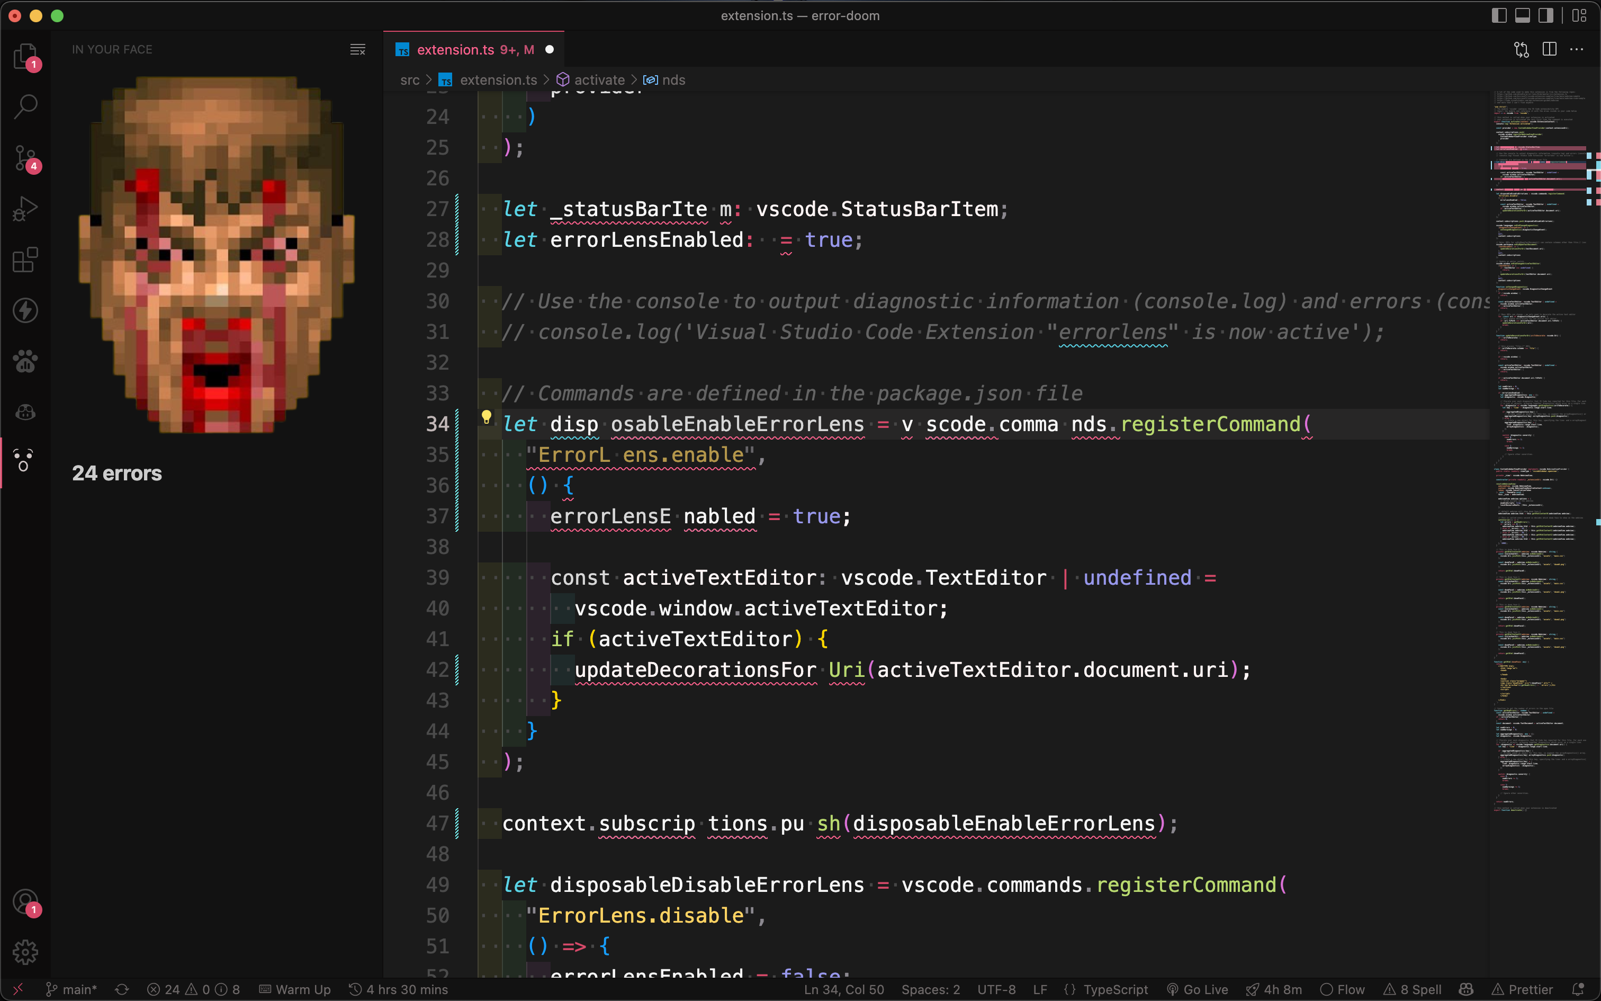Open Accounts icon in activity bar
This screenshot has width=1601, height=1001.
[25, 901]
